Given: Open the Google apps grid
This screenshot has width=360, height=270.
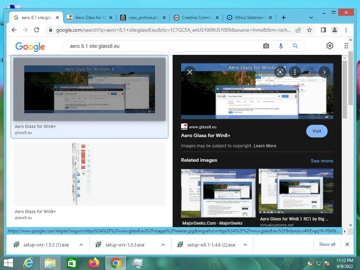Looking at the screenshot, I should [x=346, y=46].
